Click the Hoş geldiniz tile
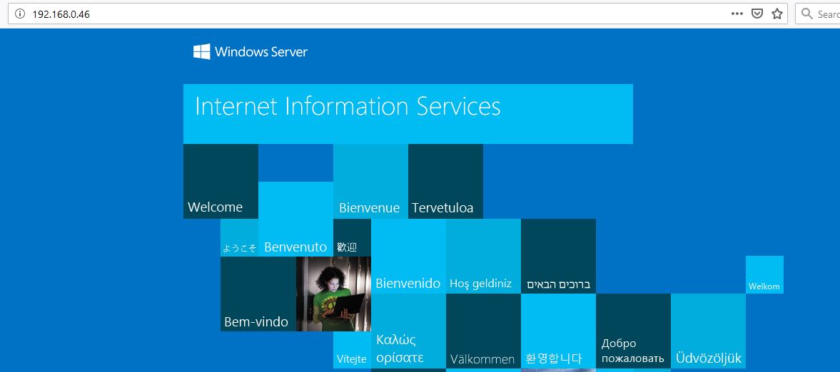Image resolution: width=840 pixels, height=372 pixels. click(483, 257)
